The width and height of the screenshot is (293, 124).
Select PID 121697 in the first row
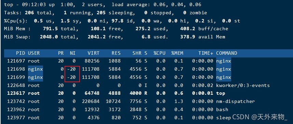tap(16, 61)
